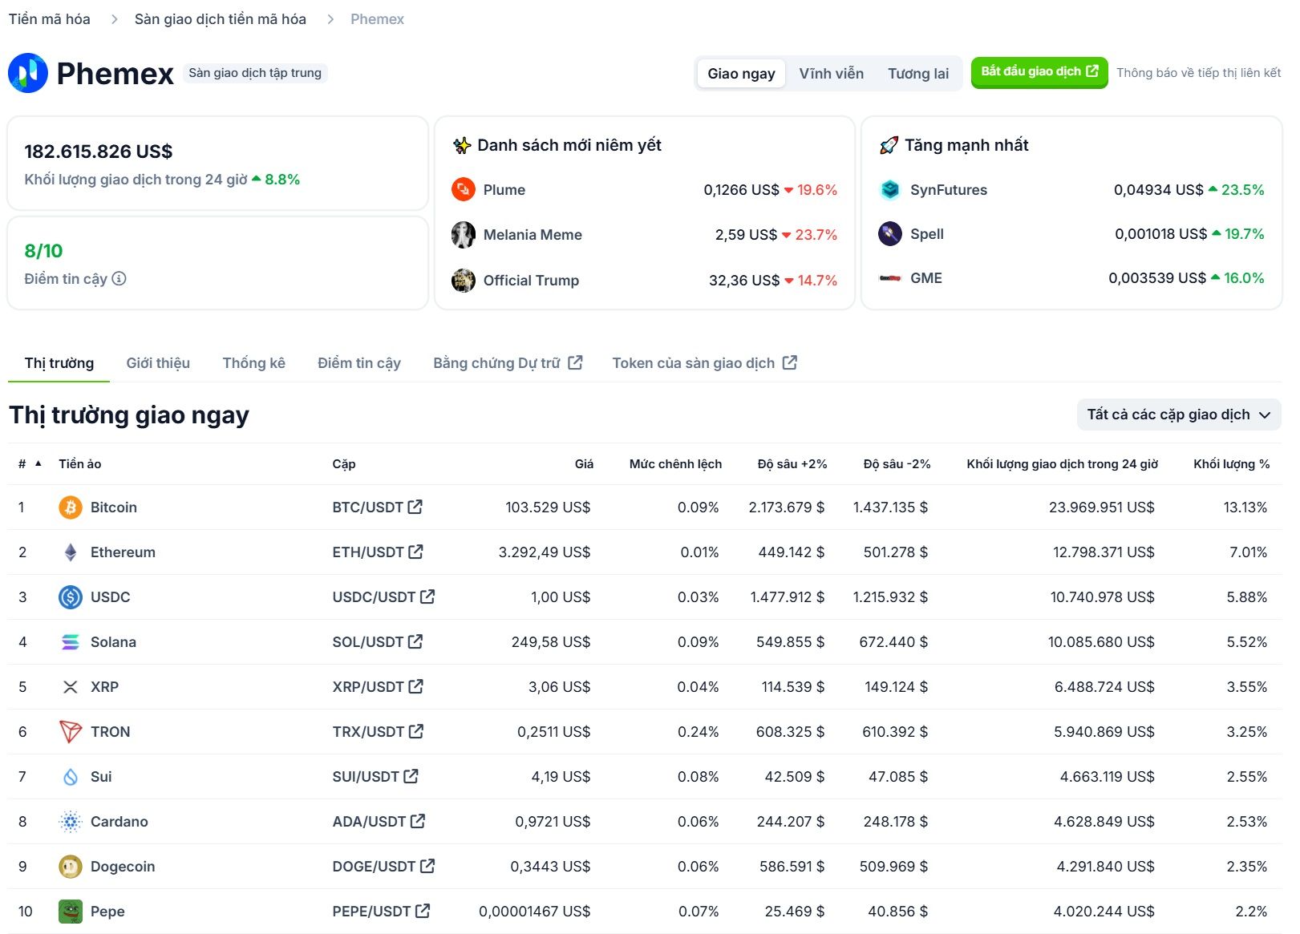Click the Sui coin icon
The image size is (1300, 934).
click(x=71, y=777)
